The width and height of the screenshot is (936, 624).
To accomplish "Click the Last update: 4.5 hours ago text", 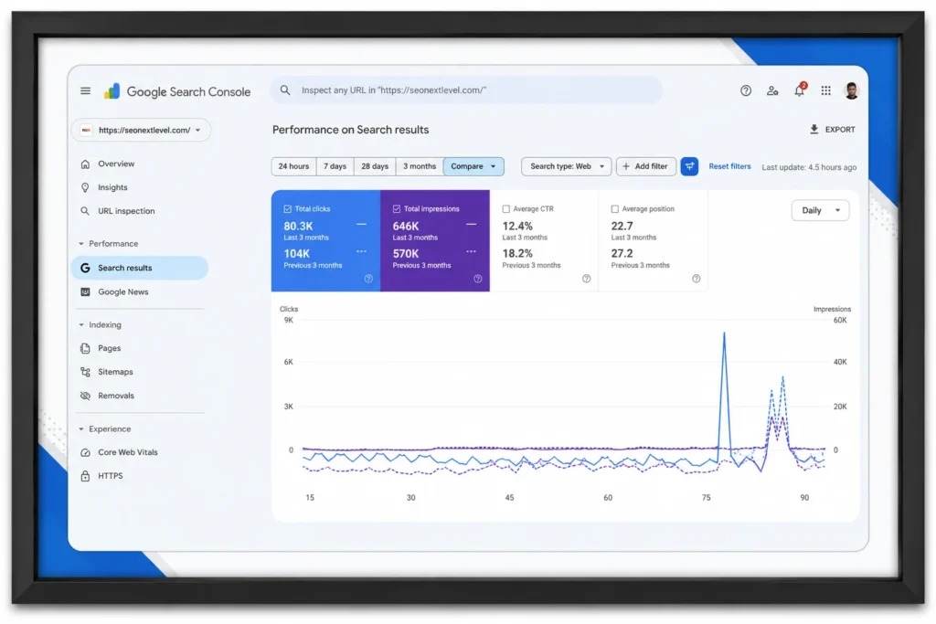I will click(x=809, y=167).
